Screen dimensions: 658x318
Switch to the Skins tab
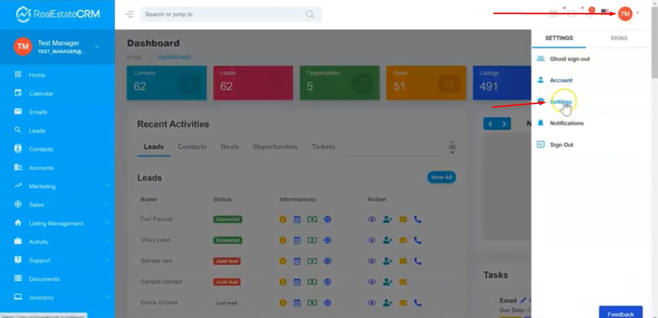(618, 38)
